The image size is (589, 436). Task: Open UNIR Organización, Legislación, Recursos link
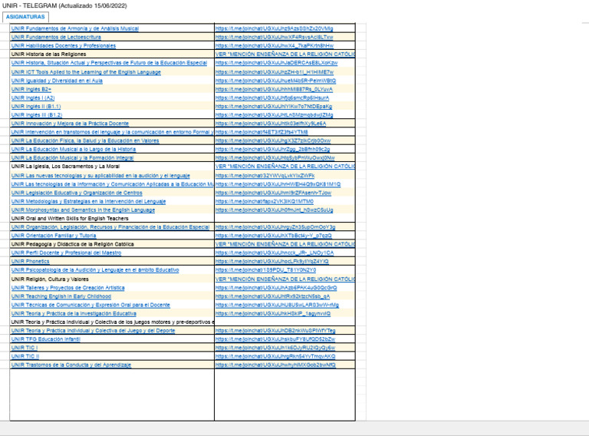tap(110, 227)
